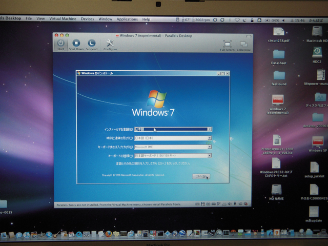Viewport: 328px width, 246px height.
Task: Click the Windows 7 logo in installer
Action: pyautogui.click(x=153, y=103)
